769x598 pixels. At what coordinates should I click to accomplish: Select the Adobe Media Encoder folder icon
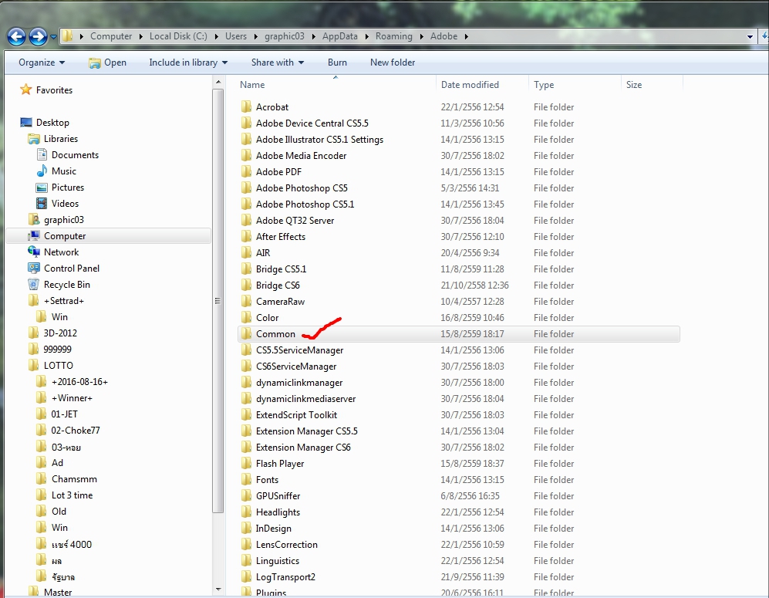[x=246, y=156]
